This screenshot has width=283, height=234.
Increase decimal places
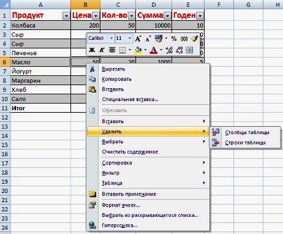pos(169,50)
